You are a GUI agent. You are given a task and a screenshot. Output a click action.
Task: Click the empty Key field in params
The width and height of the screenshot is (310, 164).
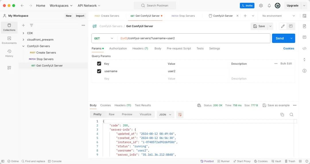point(134,79)
